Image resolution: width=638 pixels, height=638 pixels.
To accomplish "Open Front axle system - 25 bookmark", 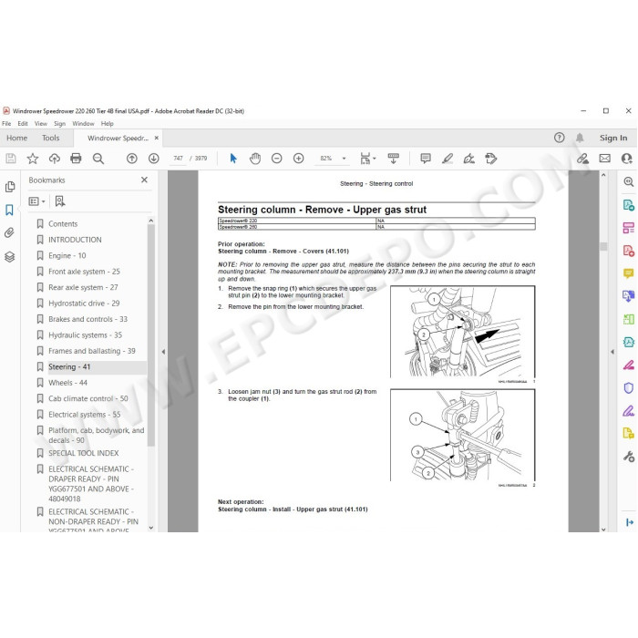I will coord(84,272).
